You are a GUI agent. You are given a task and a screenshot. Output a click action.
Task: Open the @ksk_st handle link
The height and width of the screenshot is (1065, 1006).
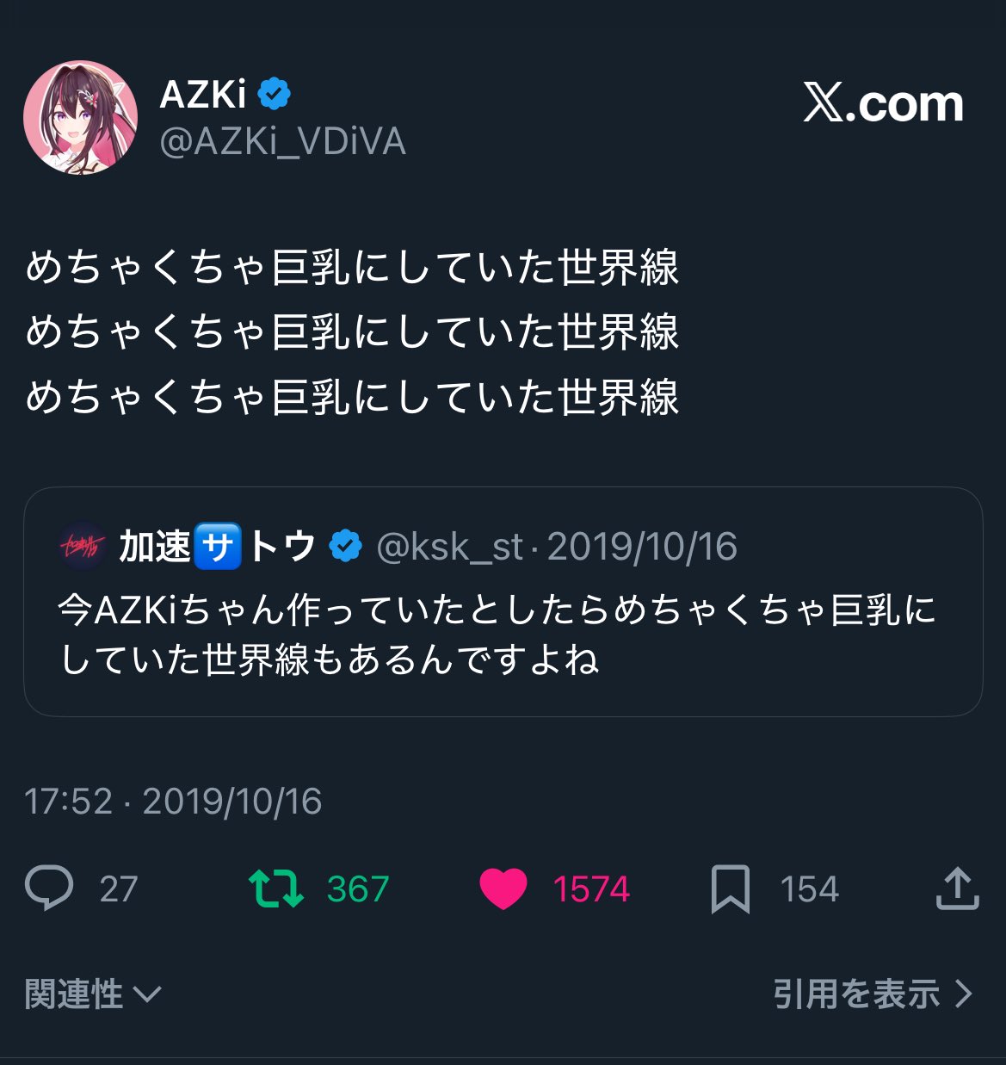coord(450,547)
